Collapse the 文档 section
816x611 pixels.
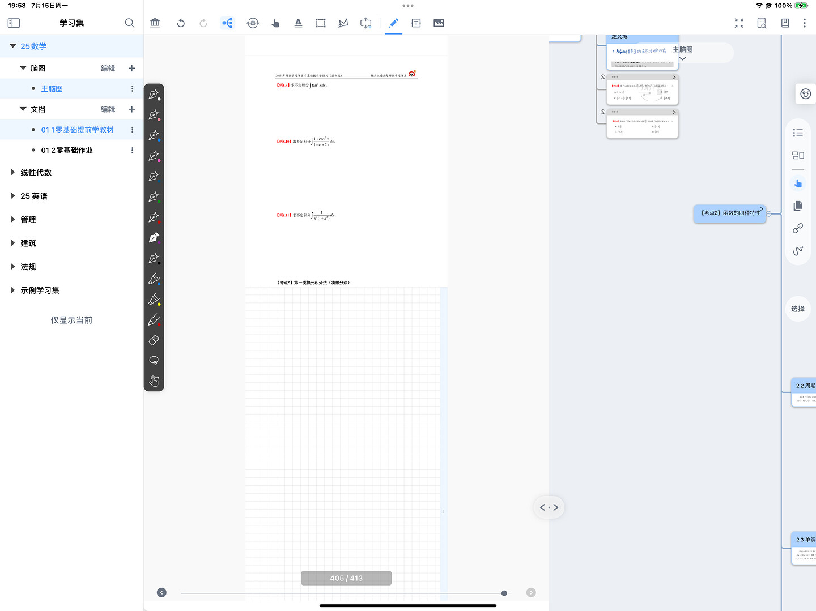click(x=23, y=109)
